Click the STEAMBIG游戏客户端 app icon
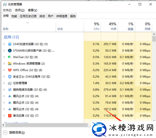This screenshot has height=138, width=156. [10, 51]
